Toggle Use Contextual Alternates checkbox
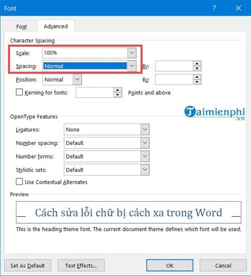Viewport: 251px width, 276px height. coord(19,182)
